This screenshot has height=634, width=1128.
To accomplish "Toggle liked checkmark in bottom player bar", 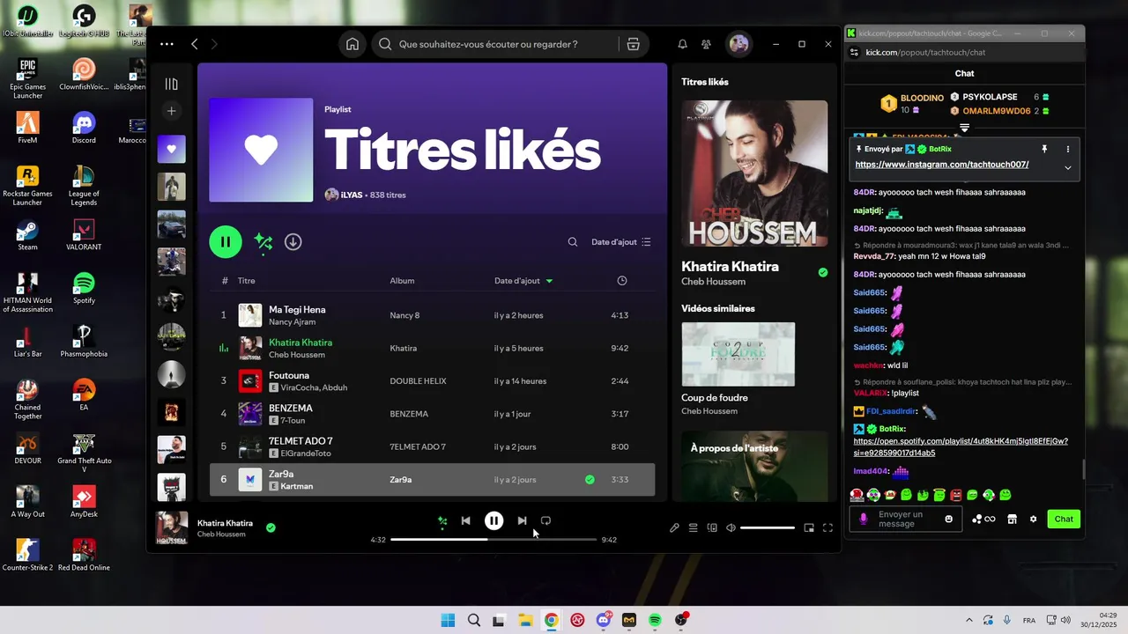I will [271, 528].
